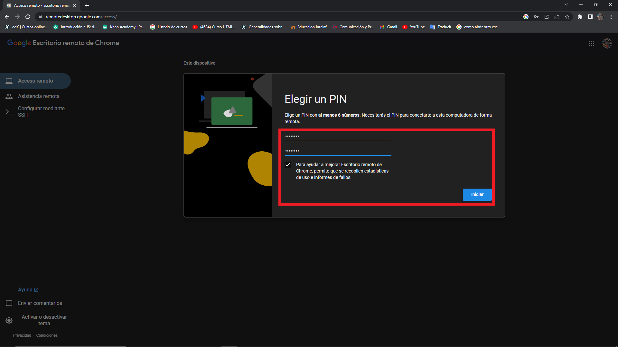Uncheck the usage statistics checkbox
The image size is (618, 347).
coord(288,165)
